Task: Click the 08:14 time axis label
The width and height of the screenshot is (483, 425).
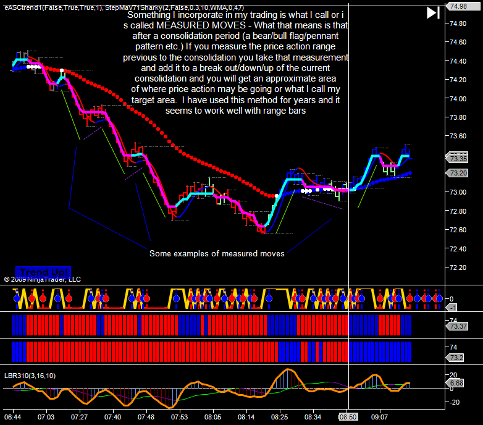Action: pos(246,417)
